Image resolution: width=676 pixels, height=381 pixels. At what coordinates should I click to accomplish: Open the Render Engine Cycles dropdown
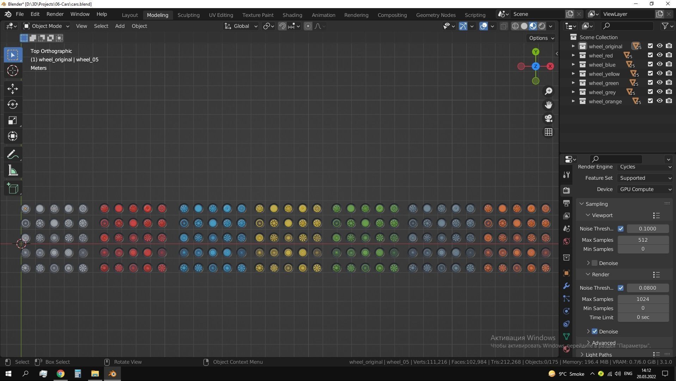645,167
